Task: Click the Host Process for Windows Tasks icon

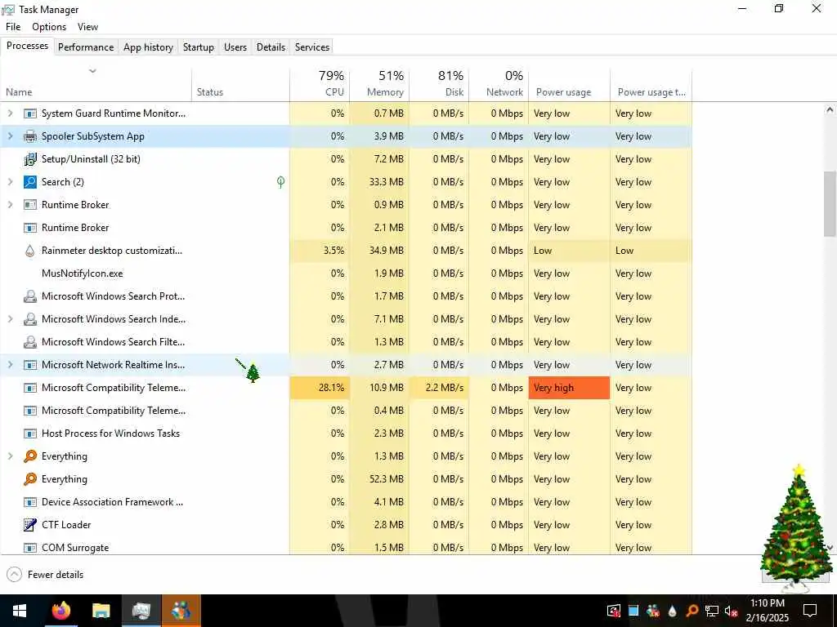Action: coord(30,434)
